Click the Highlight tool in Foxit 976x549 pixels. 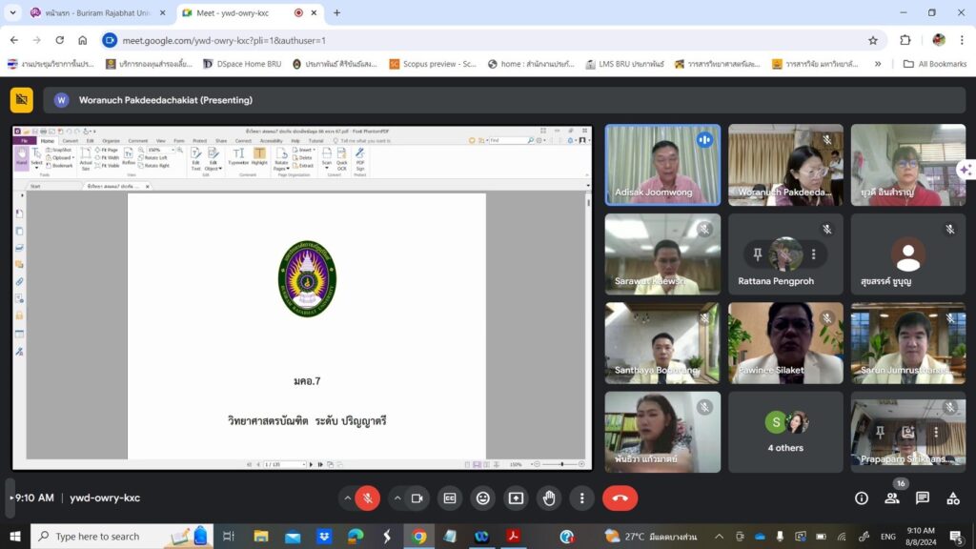pyautogui.click(x=259, y=156)
